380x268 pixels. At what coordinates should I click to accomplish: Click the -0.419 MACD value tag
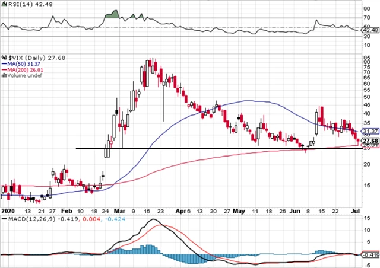[370, 254]
